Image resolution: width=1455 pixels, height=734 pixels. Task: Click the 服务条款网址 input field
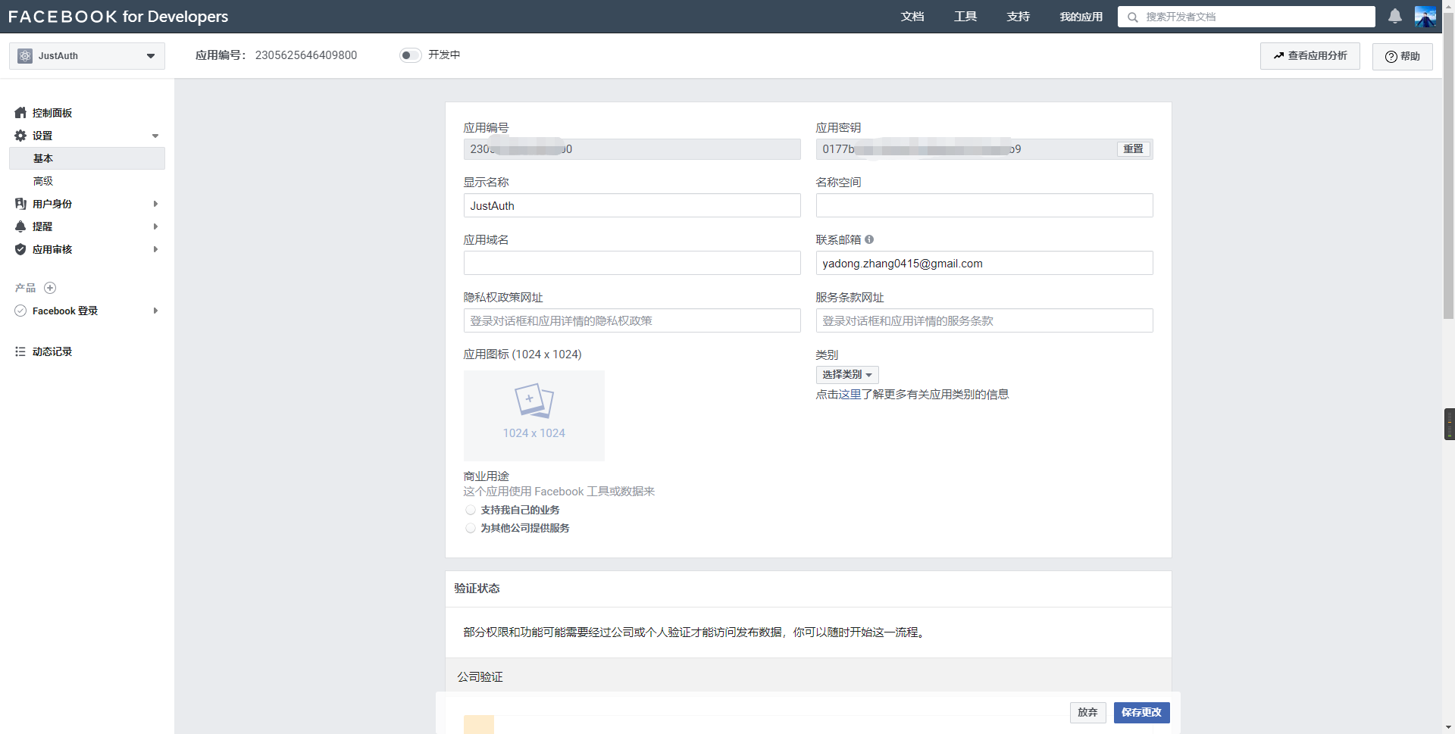point(984,320)
